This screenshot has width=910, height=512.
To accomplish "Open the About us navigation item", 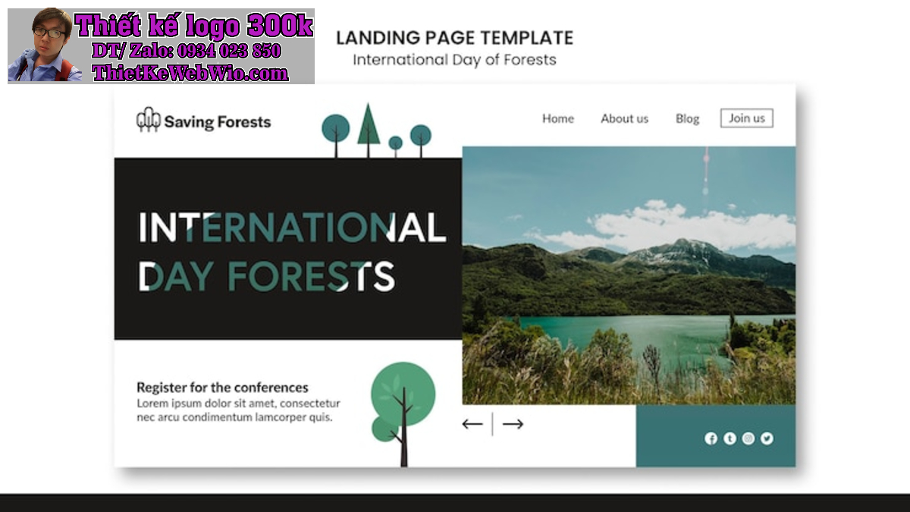I will click(624, 118).
